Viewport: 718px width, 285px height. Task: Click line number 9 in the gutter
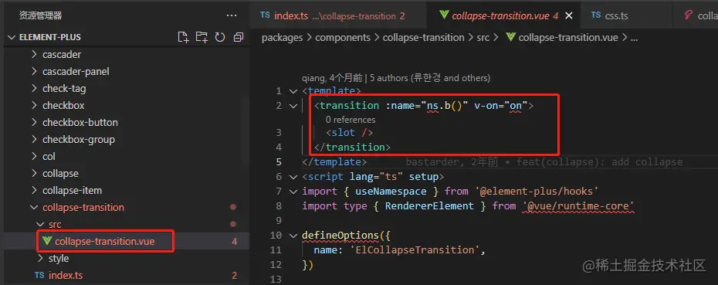[279, 220]
